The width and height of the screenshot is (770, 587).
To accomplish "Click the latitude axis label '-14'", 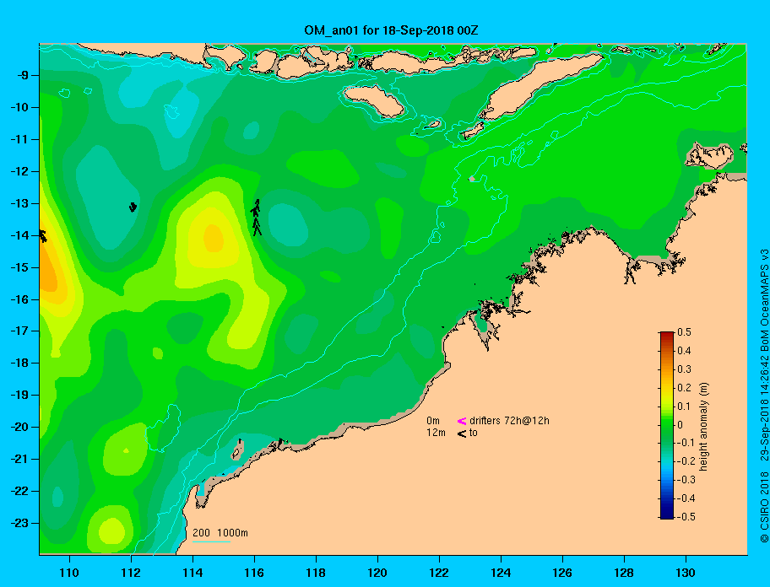I will point(19,235).
